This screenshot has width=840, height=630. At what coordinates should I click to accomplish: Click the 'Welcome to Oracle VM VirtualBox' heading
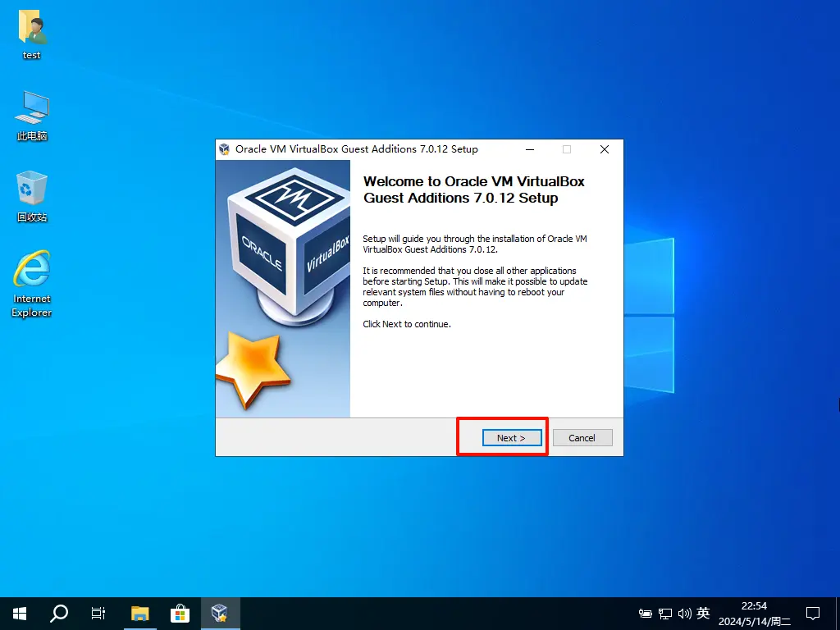point(474,189)
